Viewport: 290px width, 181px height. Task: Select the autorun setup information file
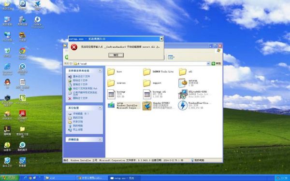188,83
